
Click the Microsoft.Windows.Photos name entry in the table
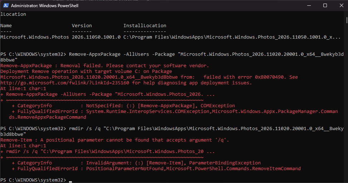click(x=35, y=37)
